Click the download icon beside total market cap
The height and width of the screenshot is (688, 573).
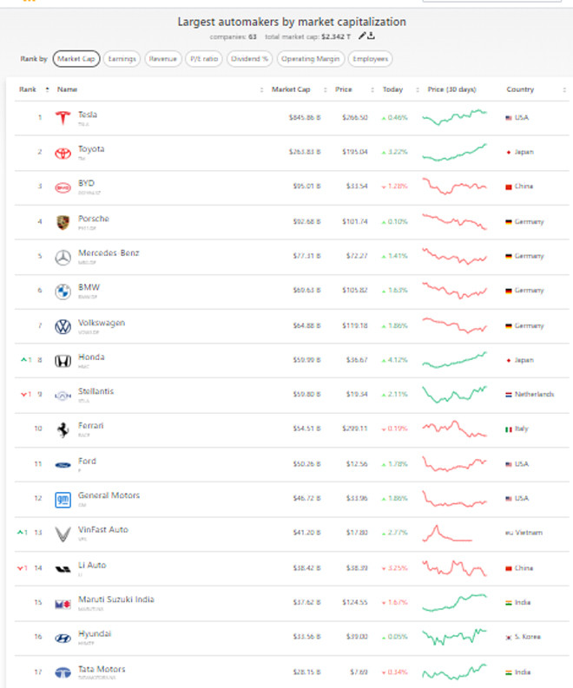(371, 36)
